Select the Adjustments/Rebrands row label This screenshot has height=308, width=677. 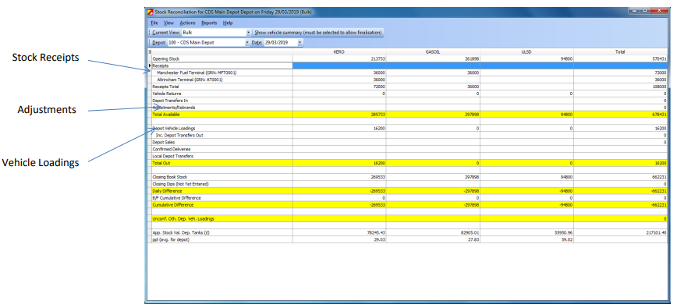click(x=174, y=108)
